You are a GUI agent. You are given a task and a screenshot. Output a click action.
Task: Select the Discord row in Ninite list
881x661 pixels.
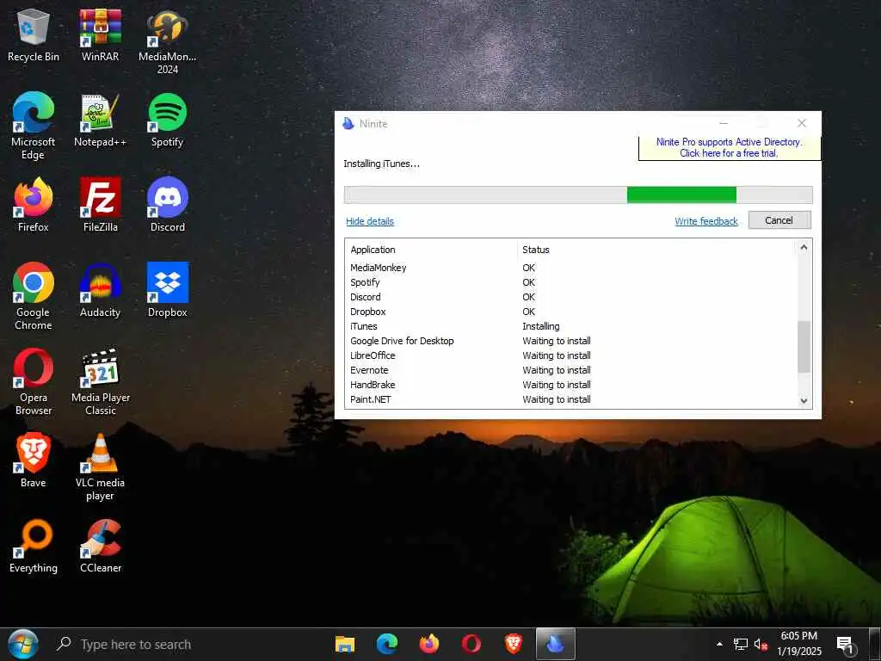[571, 297]
